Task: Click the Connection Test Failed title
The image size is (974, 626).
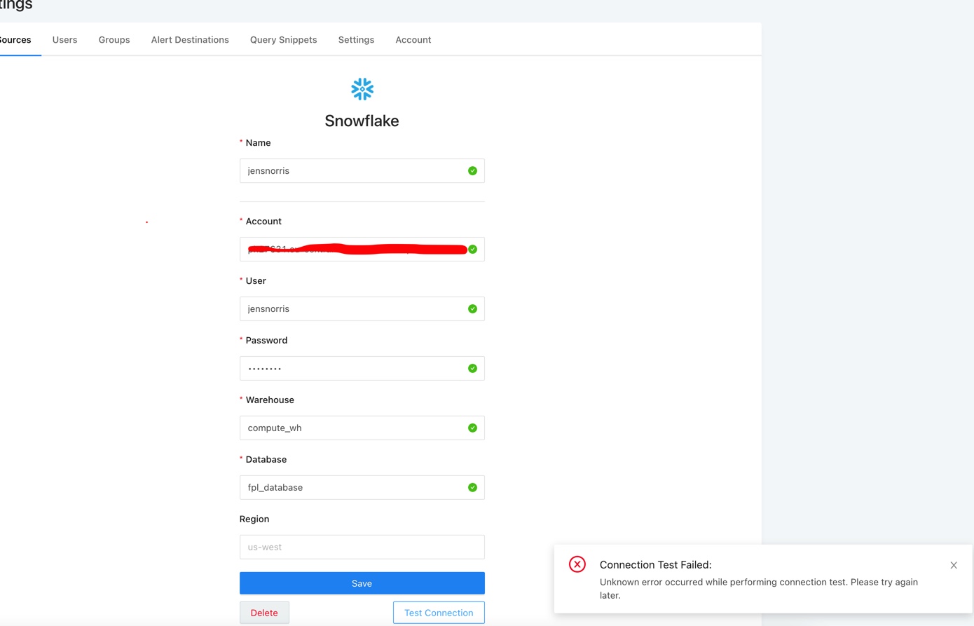Action: [x=656, y=565]
